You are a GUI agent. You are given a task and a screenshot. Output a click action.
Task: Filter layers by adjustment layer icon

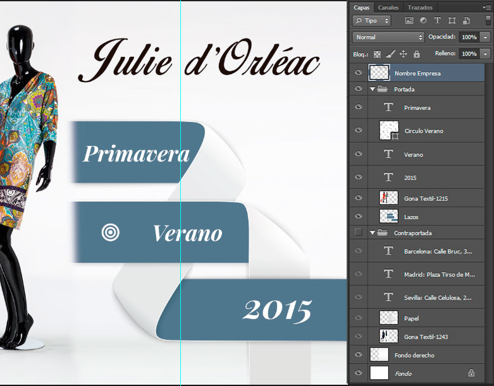(423, 21)
